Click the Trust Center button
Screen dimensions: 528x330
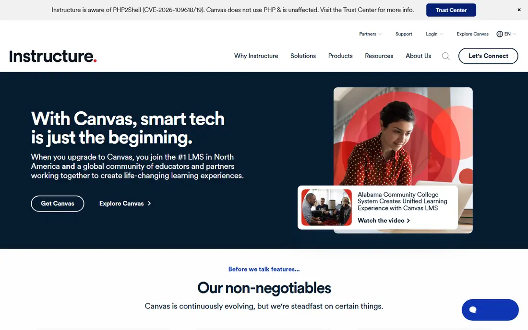tap(451, 10)
